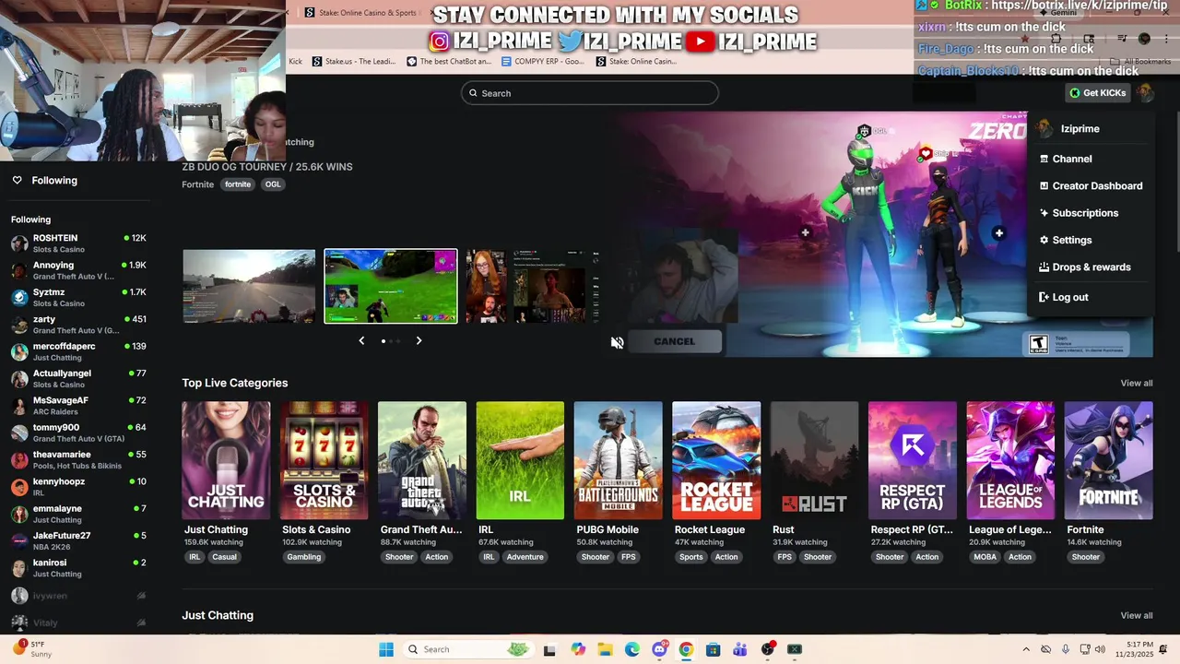1180x664 pixels.
Task: Open the Rust category card
Action: coord(814,460)
